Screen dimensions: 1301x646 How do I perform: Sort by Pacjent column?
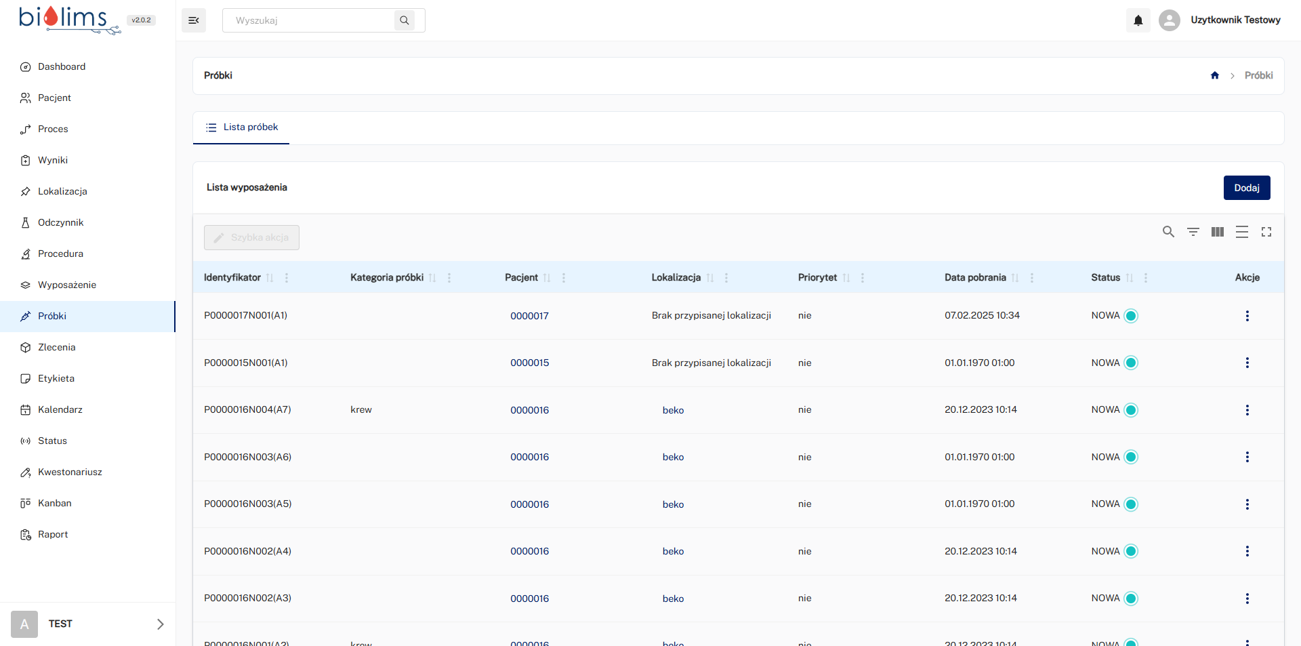547,278
